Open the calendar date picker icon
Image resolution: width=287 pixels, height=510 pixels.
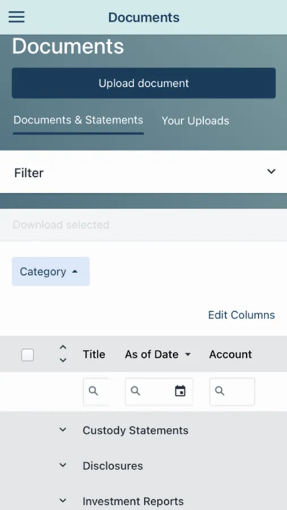pos(180,391)
